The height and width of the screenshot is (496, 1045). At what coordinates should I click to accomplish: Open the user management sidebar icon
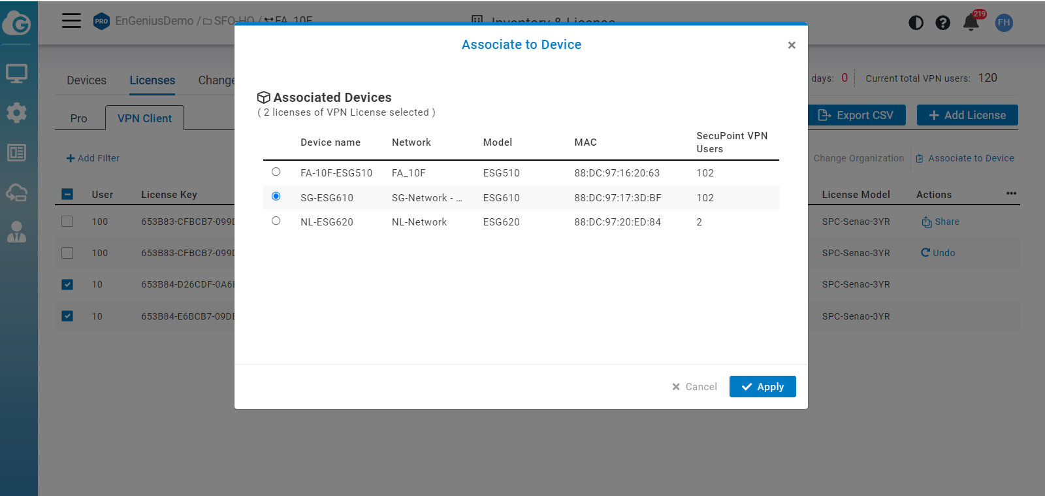16,232
